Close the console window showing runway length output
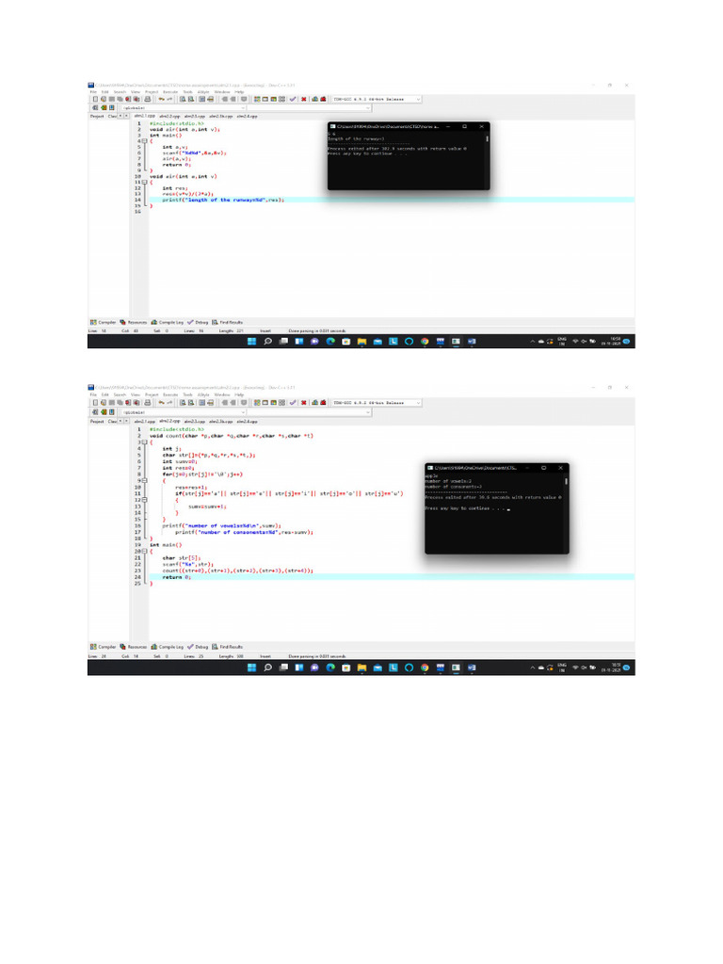The image size is (723, 964). pyautogui.click(x=481, y=126)
